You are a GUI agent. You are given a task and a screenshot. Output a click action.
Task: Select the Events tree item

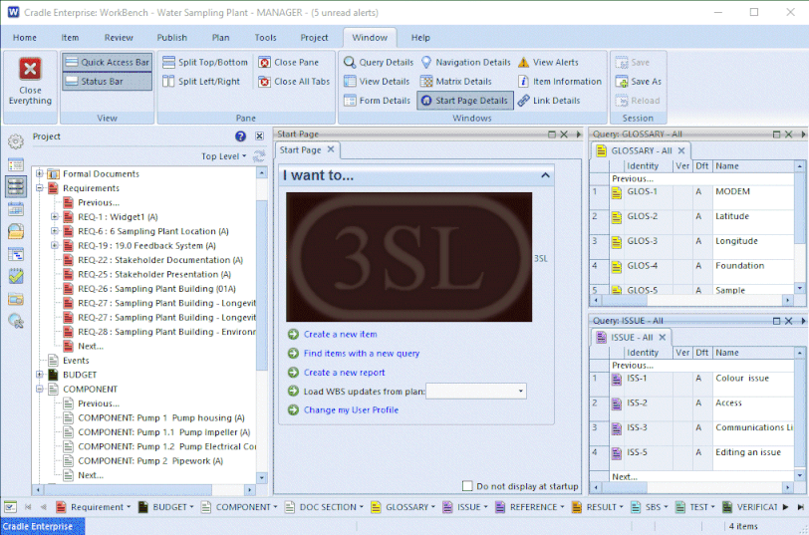coord(76,361)
